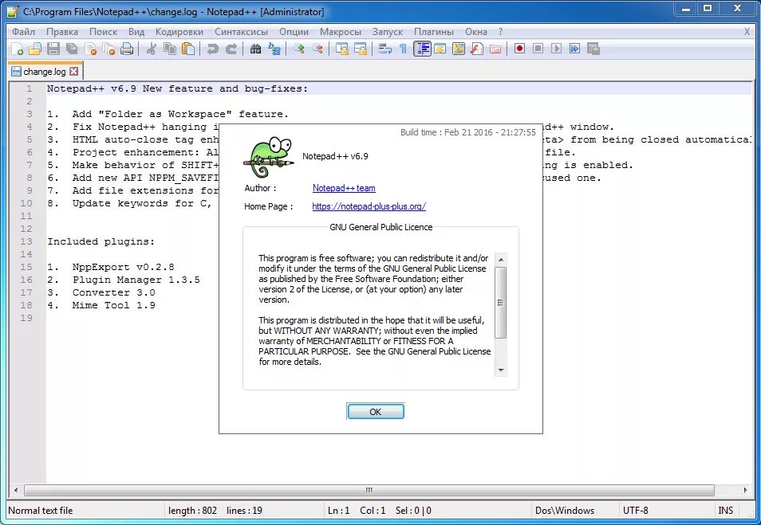
Task: Click editor horizontal scroll right arrow
Action: [x=746, y=490]
